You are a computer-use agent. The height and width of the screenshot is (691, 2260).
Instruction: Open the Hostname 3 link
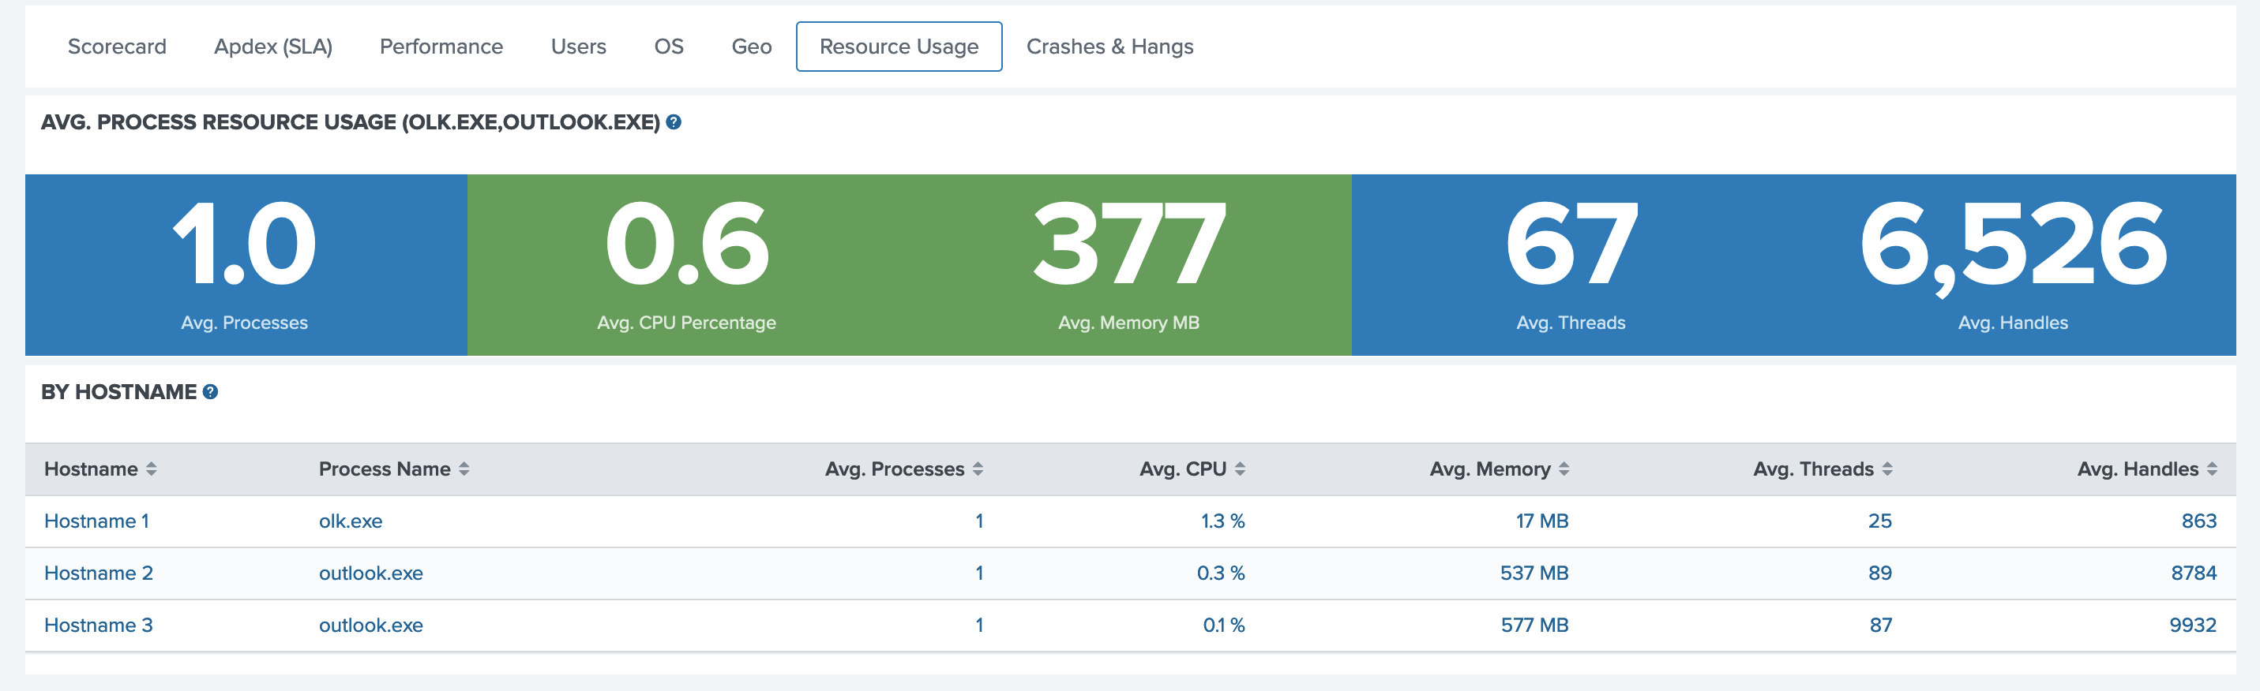pos(98,626)
